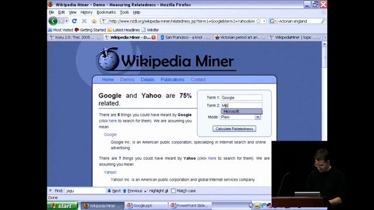
Task: Open the Google article link
Action: (x=110, y=135)
